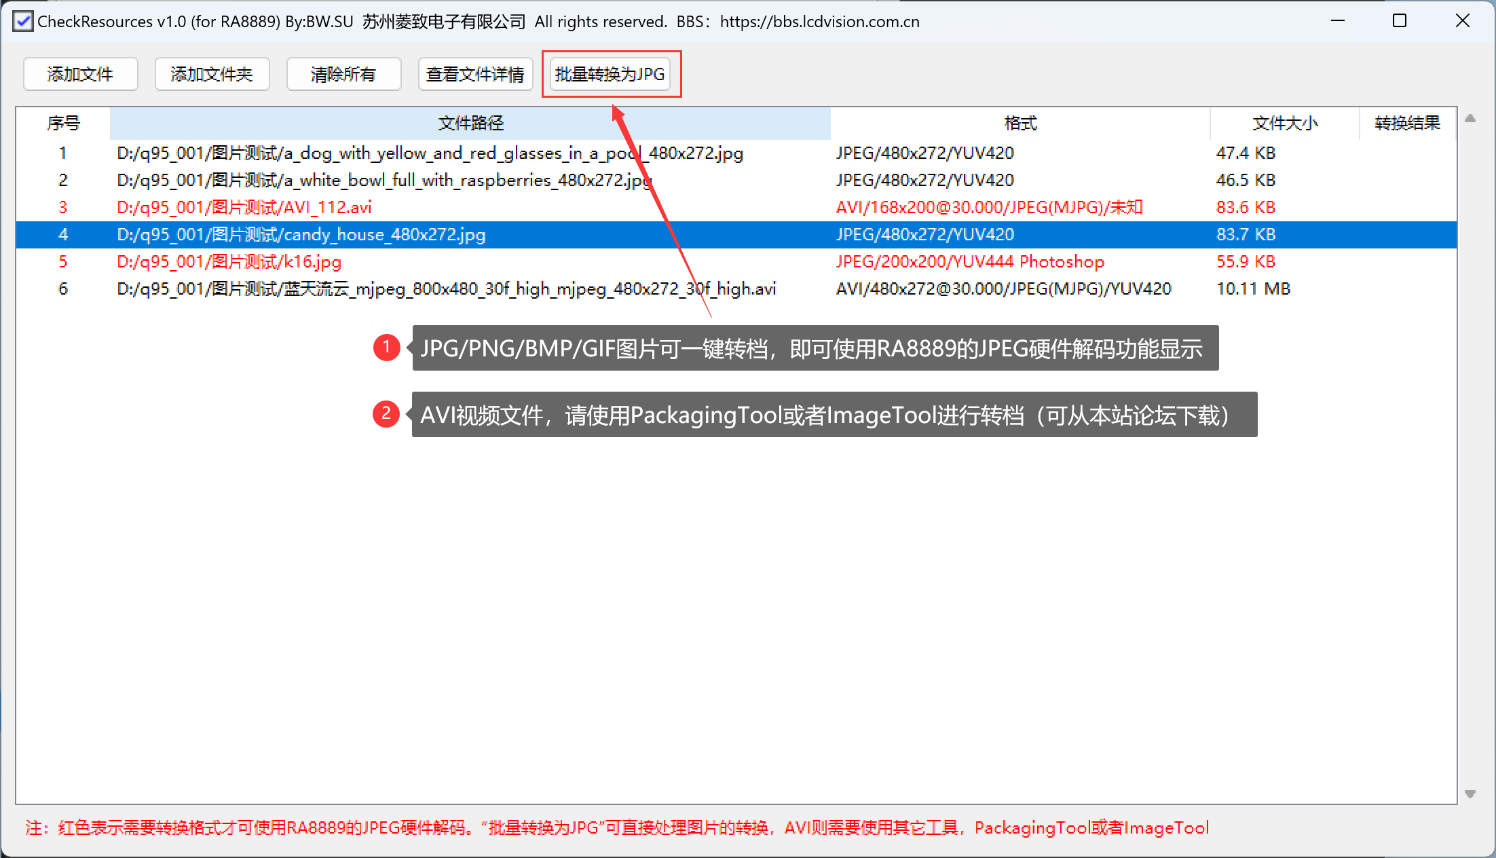This screenshot has width=1496, height=858.
Task: Select the a_white_bowl_full_with_raspberries row
Action: [x=384, y=181]
